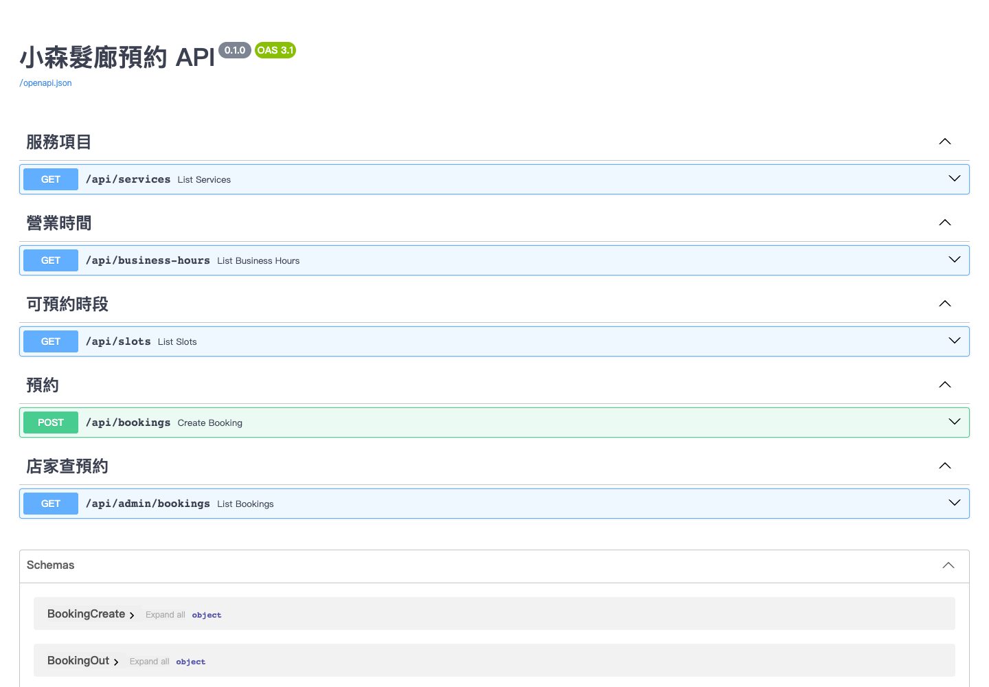Image resolution: width=989 pixels, height=687 pixels.
Task: Collapse the Schemas panel
Action: pyautogui.click(x=948, y=565)
